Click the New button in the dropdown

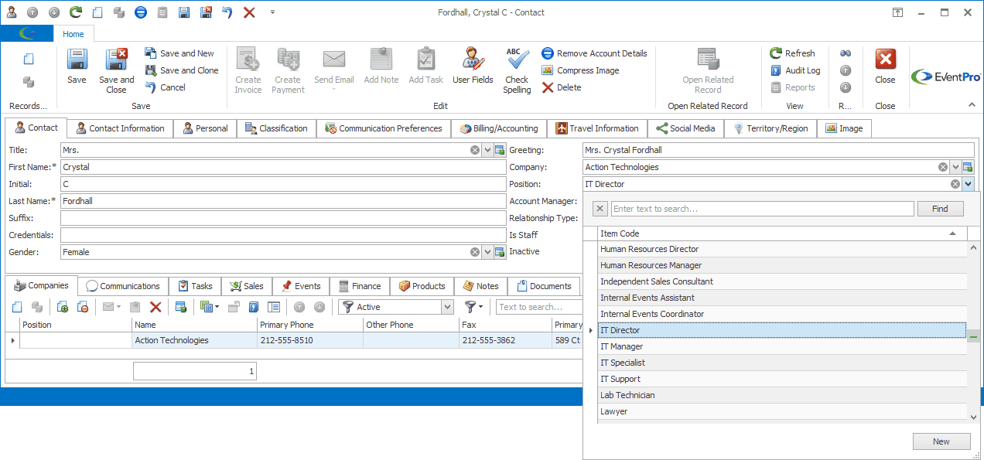pyautogui.click(x=941, y=441)
